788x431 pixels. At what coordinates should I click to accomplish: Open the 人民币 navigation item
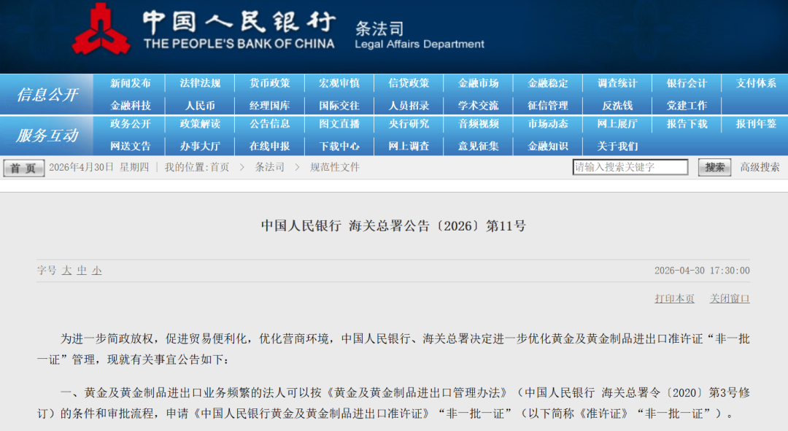tap(200, 106)
